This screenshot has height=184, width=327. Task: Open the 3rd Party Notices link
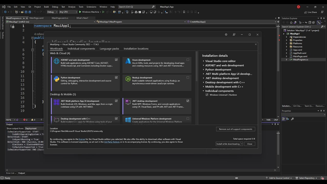(112, 142)
